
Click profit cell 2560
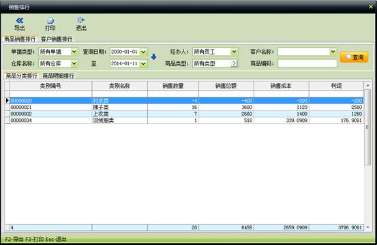pos(336,108)
